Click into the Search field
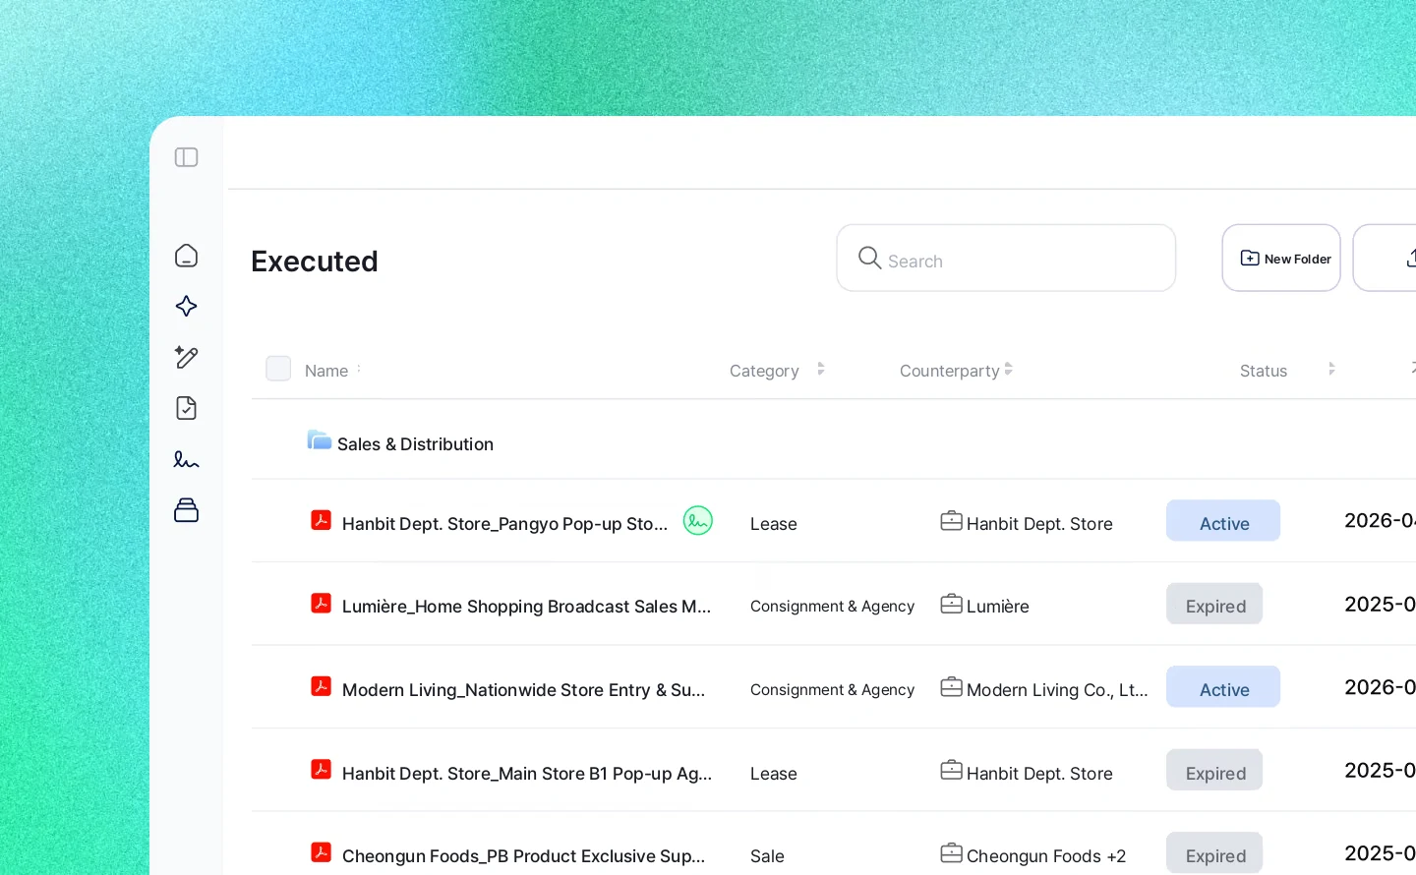1416x875 pixels. [x=1006, y=258]
